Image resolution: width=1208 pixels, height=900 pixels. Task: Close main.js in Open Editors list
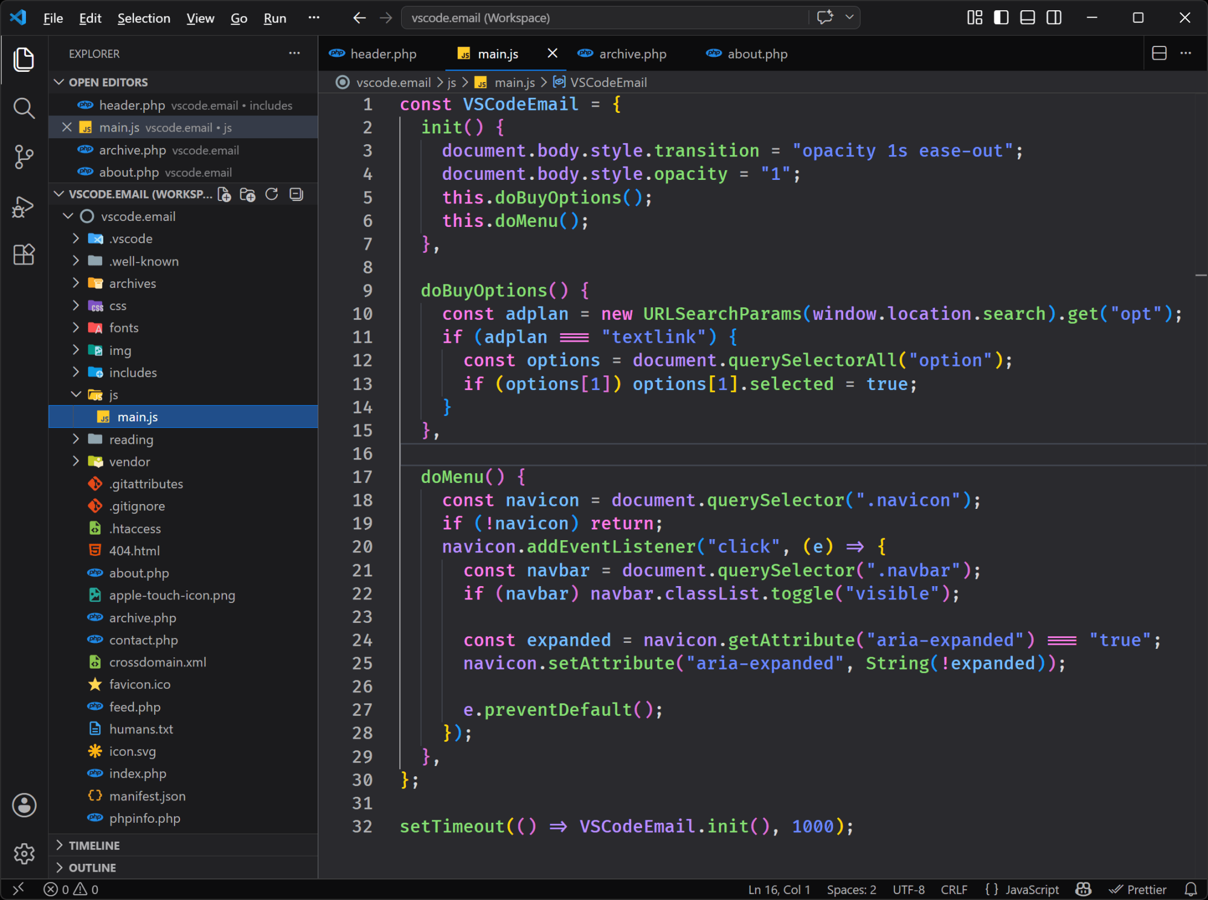click(67, 127)
